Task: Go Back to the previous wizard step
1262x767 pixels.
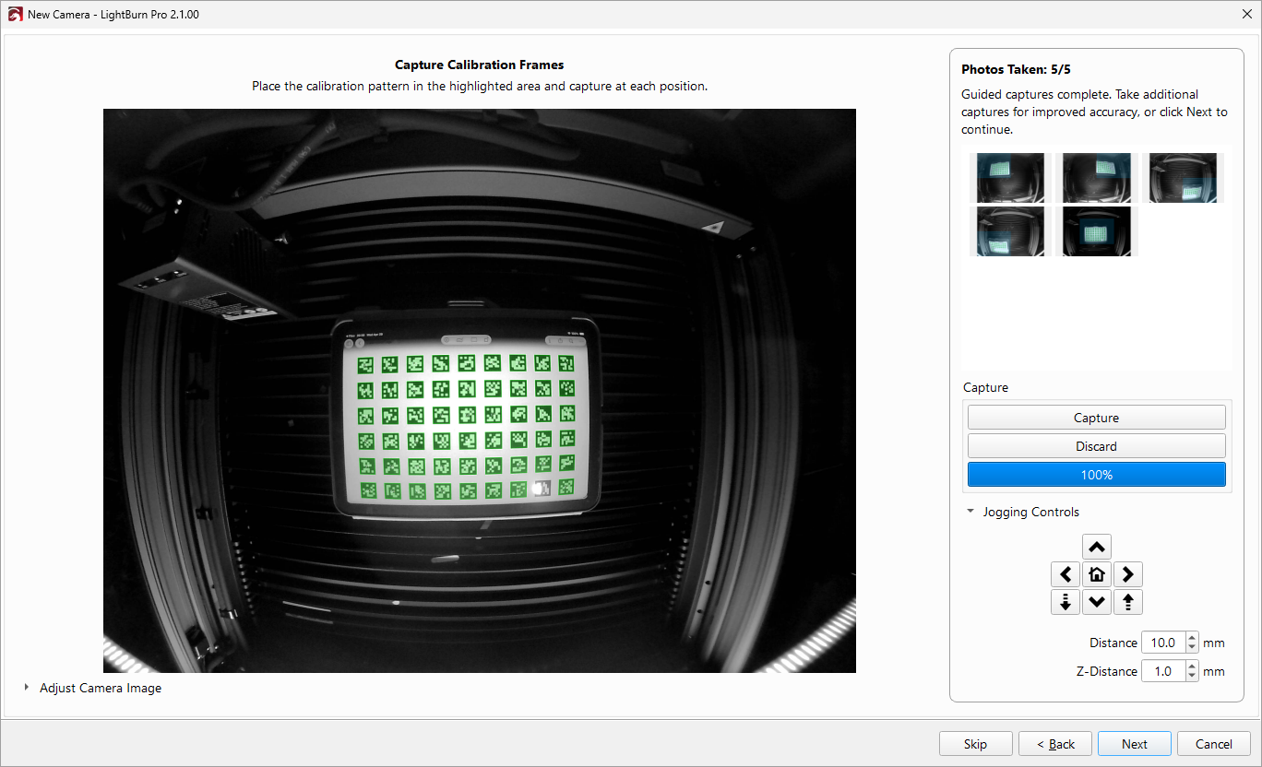Action: (x=1055, y=744)
